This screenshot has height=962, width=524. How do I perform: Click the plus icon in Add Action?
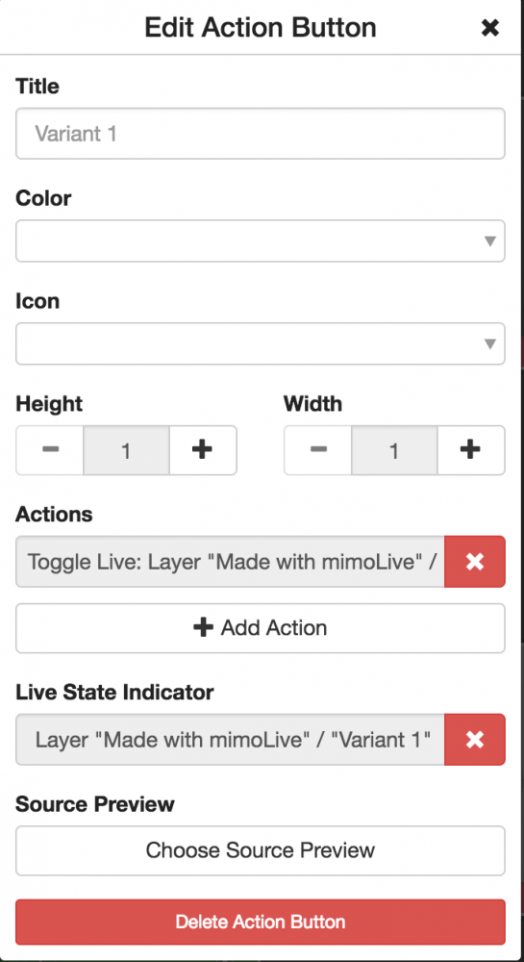coord(203,627)
